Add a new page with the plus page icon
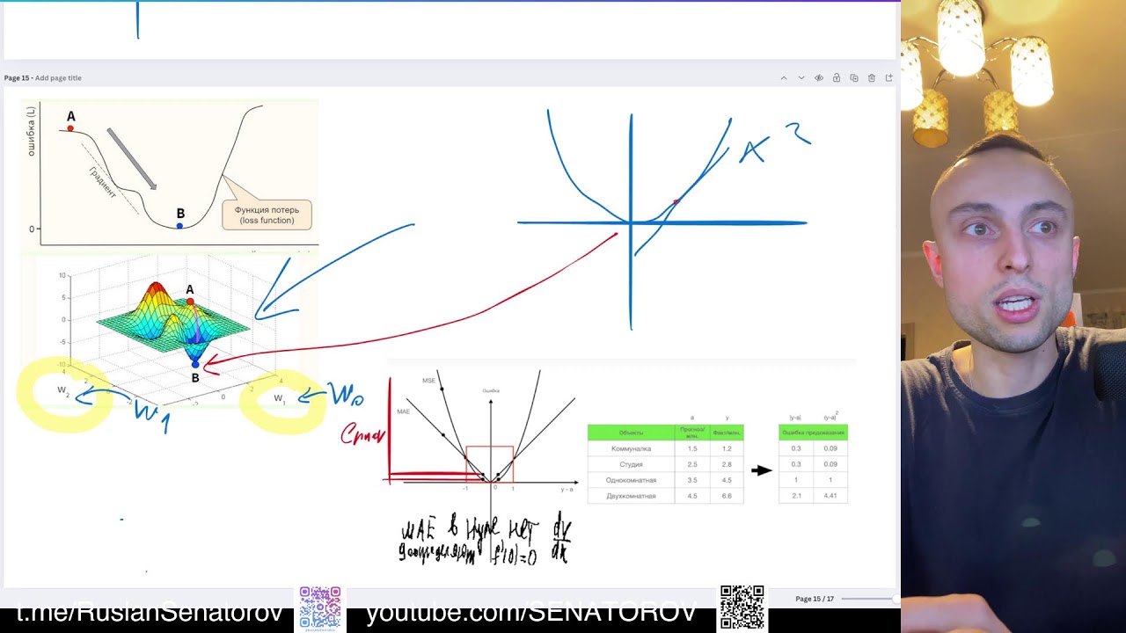Viewport: 1126px width, 633px height. tap(889, 78)
